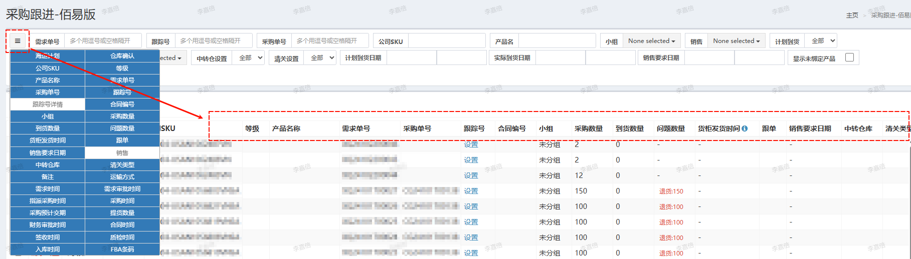Toggle 入库时间 column visibility
Screen dimensions: 911x259
coord(48,249)
